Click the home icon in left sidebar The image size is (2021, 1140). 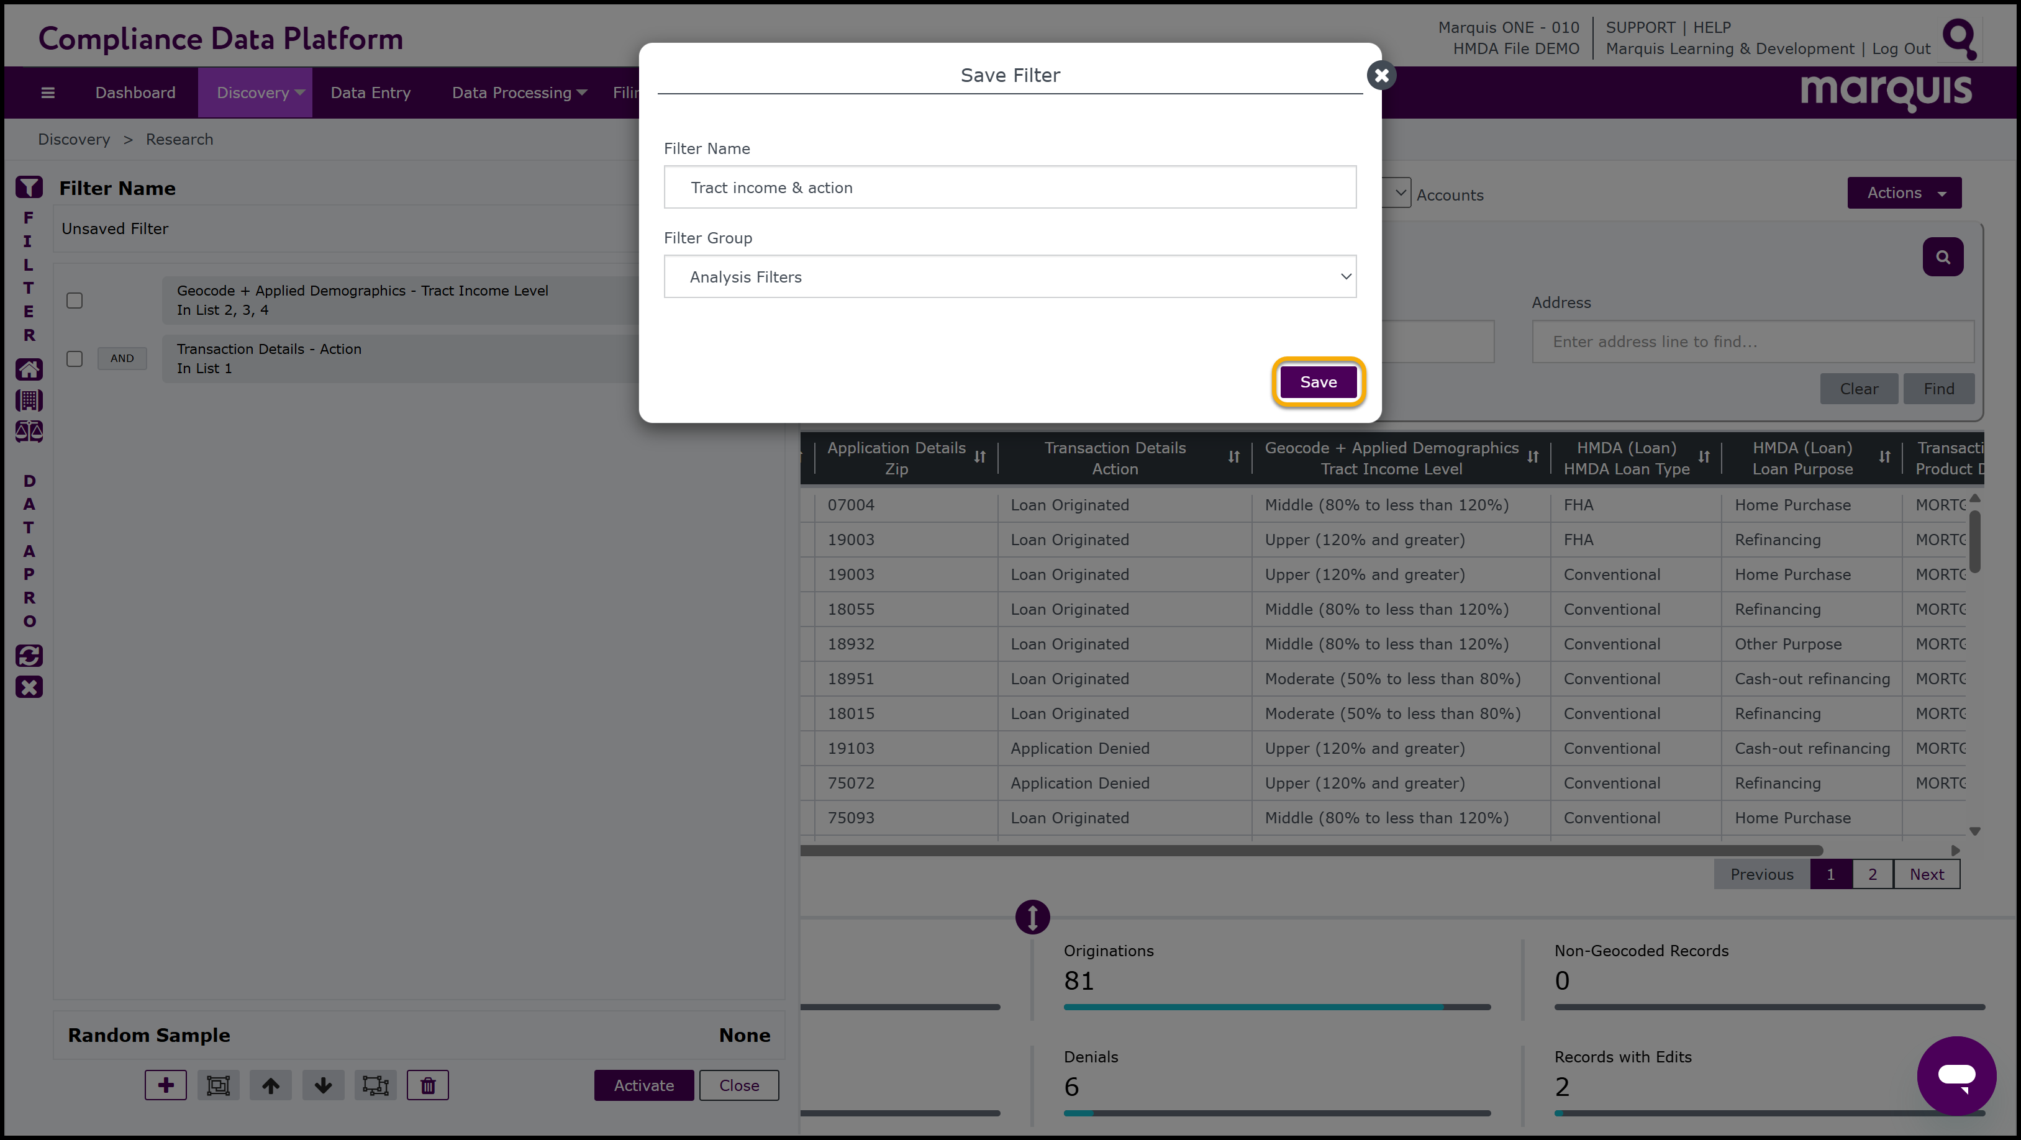click(x=29, y=369)
